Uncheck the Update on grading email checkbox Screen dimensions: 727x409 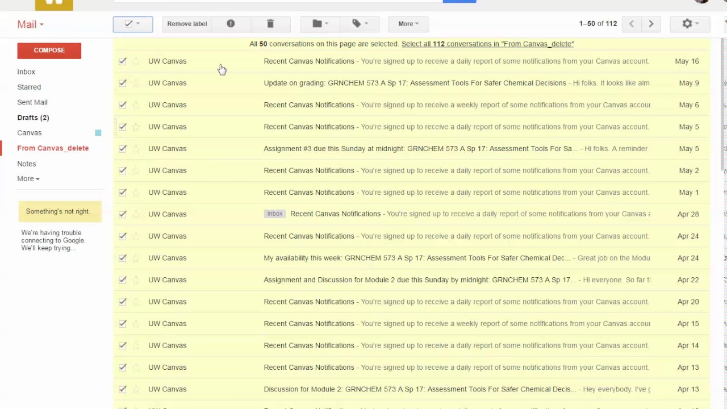click(123, 83)
